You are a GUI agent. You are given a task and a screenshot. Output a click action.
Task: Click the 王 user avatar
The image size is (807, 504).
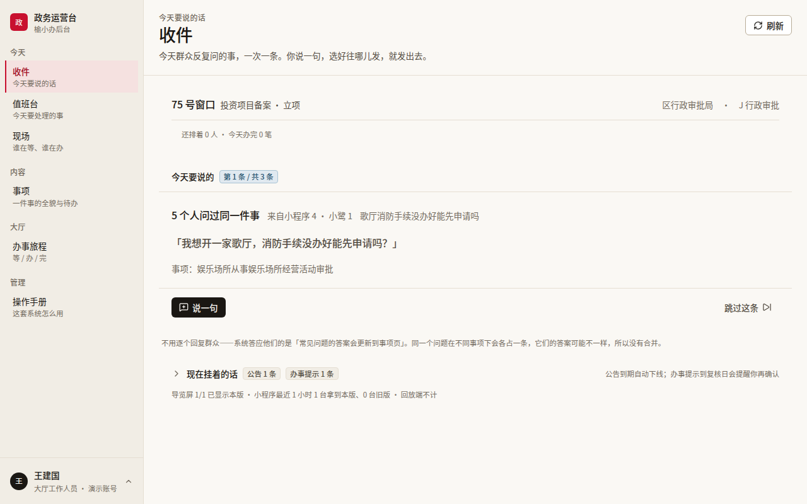click(19, 481)
